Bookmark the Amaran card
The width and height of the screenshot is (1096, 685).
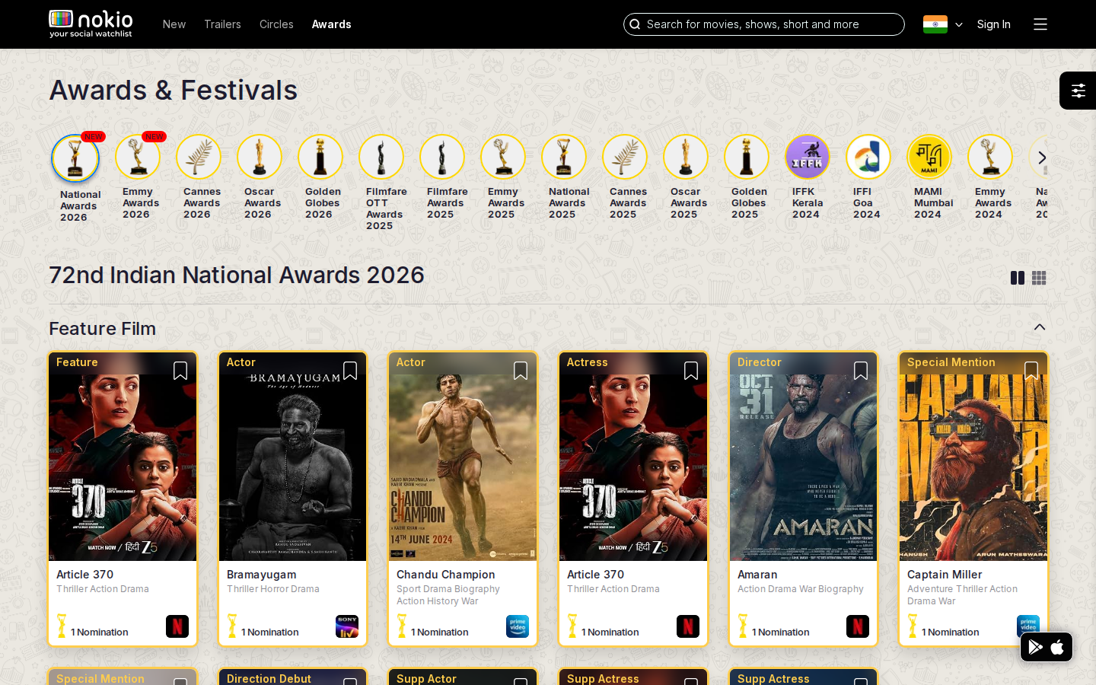pos(861,371)
